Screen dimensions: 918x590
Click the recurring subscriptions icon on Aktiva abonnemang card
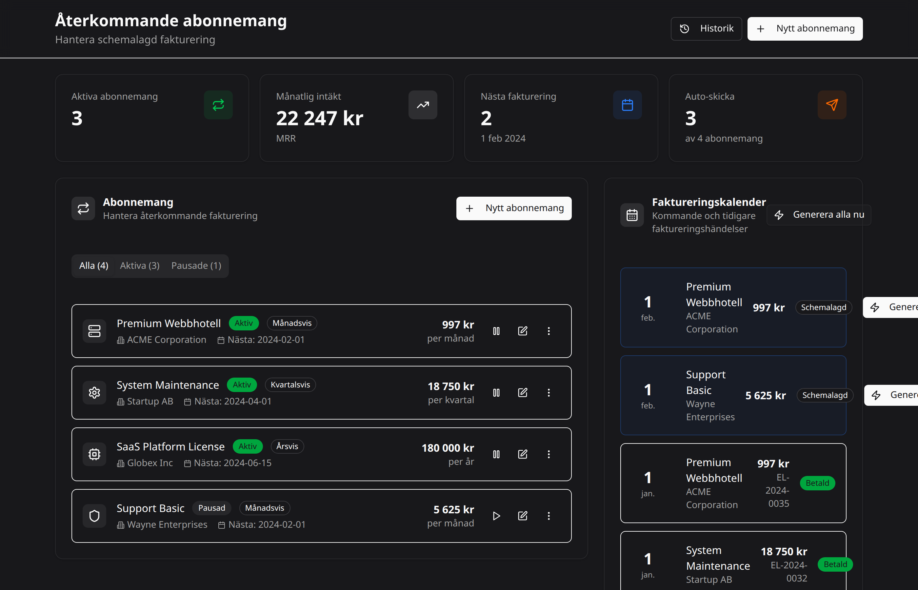pos(218,105)
